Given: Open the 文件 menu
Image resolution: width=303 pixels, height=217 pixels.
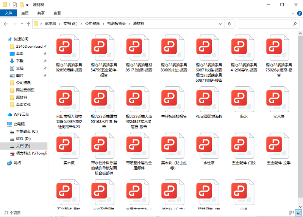Looking at the screenshot, I should click(8, 13).
